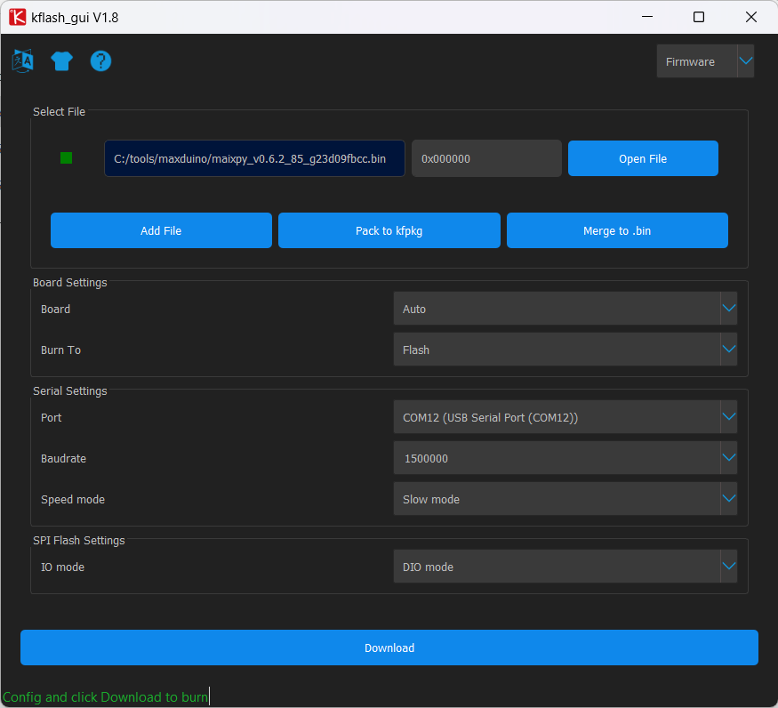Click the Board label text
The height and width of the screenshot is (708, 778).
pyautogui.click(x=55, y=309)
